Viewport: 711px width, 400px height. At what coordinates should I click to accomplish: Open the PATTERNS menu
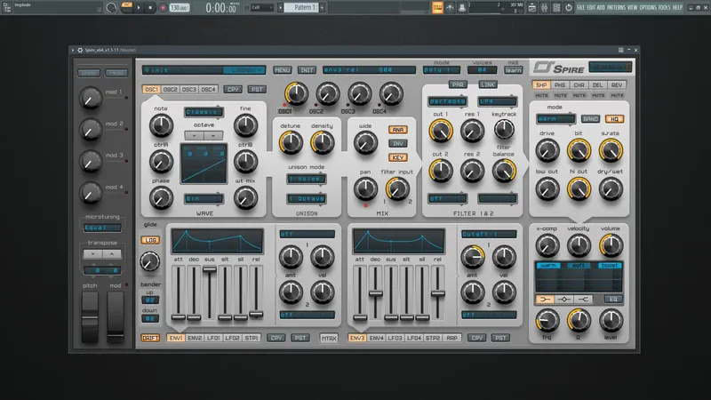(x=616, y=8)
